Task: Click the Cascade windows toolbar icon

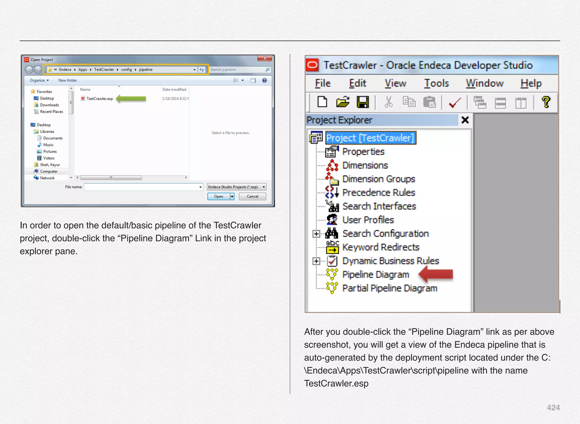Action: pos(480,102)
